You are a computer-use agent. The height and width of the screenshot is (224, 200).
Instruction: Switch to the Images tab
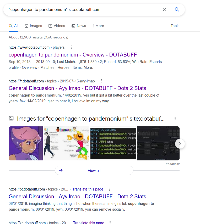pyautogui.click(x=33, y=26)
